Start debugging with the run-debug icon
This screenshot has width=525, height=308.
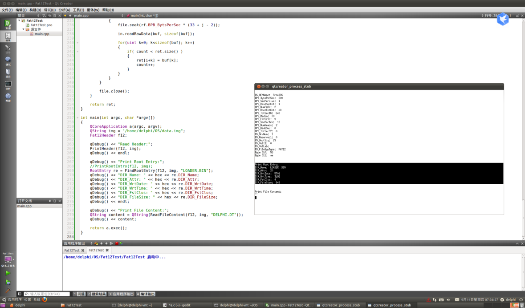pyautogui.click(x=8, y=282)
